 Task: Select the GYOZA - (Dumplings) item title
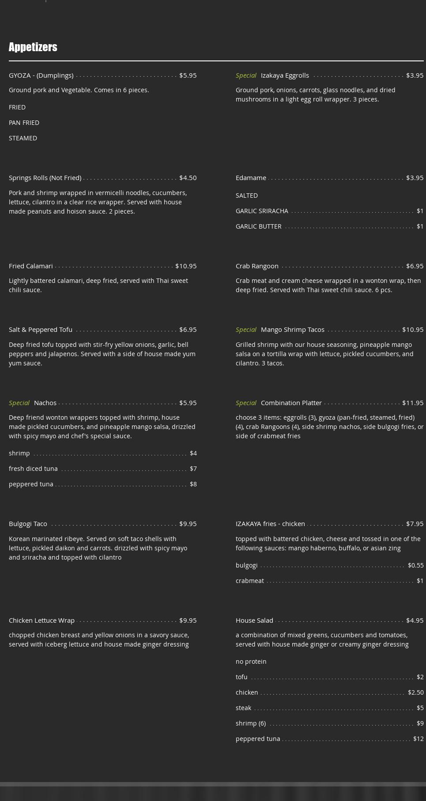pyautogui.click(x=41, y=75)
